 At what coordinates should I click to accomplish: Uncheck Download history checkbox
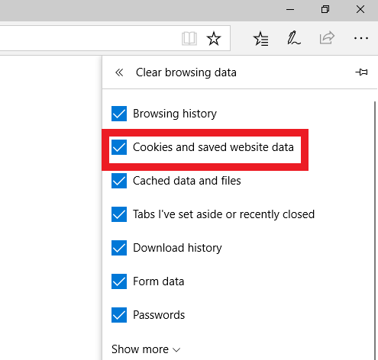click(119, 248)
